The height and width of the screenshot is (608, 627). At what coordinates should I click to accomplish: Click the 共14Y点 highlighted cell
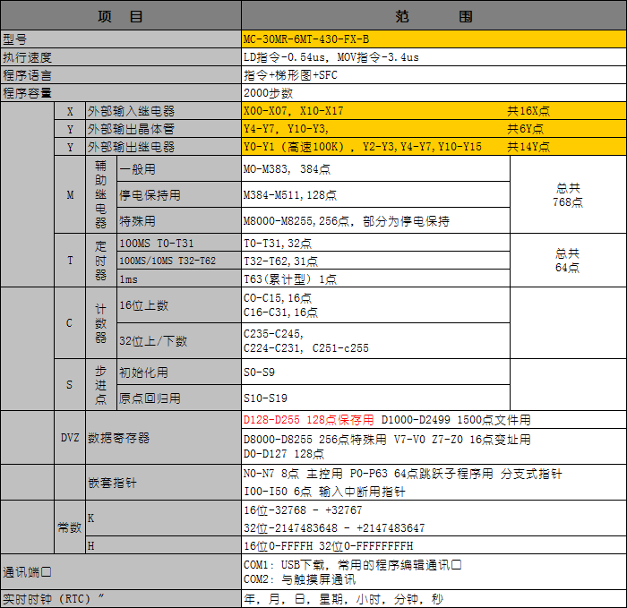tap(528, 147)
